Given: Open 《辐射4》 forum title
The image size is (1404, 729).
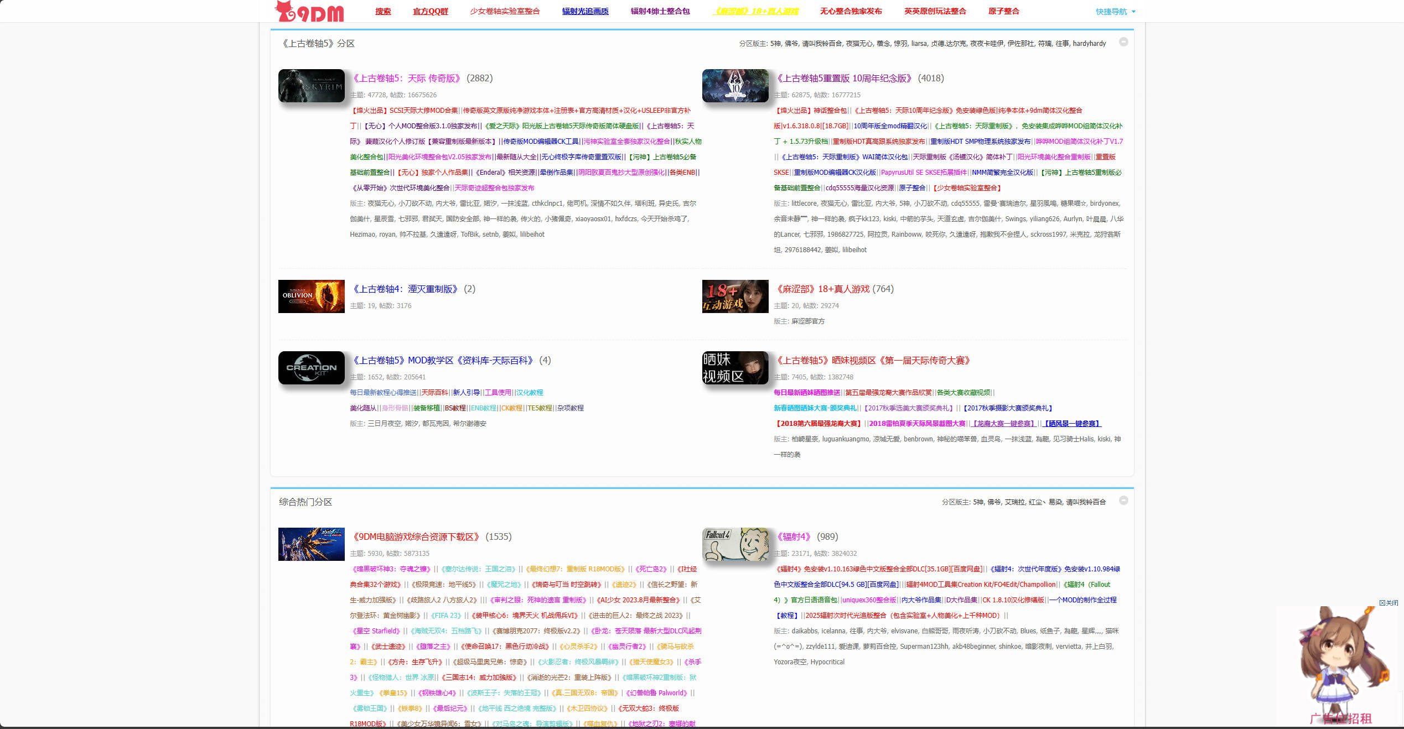Looking at the screenshot, I should pos(794,537).
